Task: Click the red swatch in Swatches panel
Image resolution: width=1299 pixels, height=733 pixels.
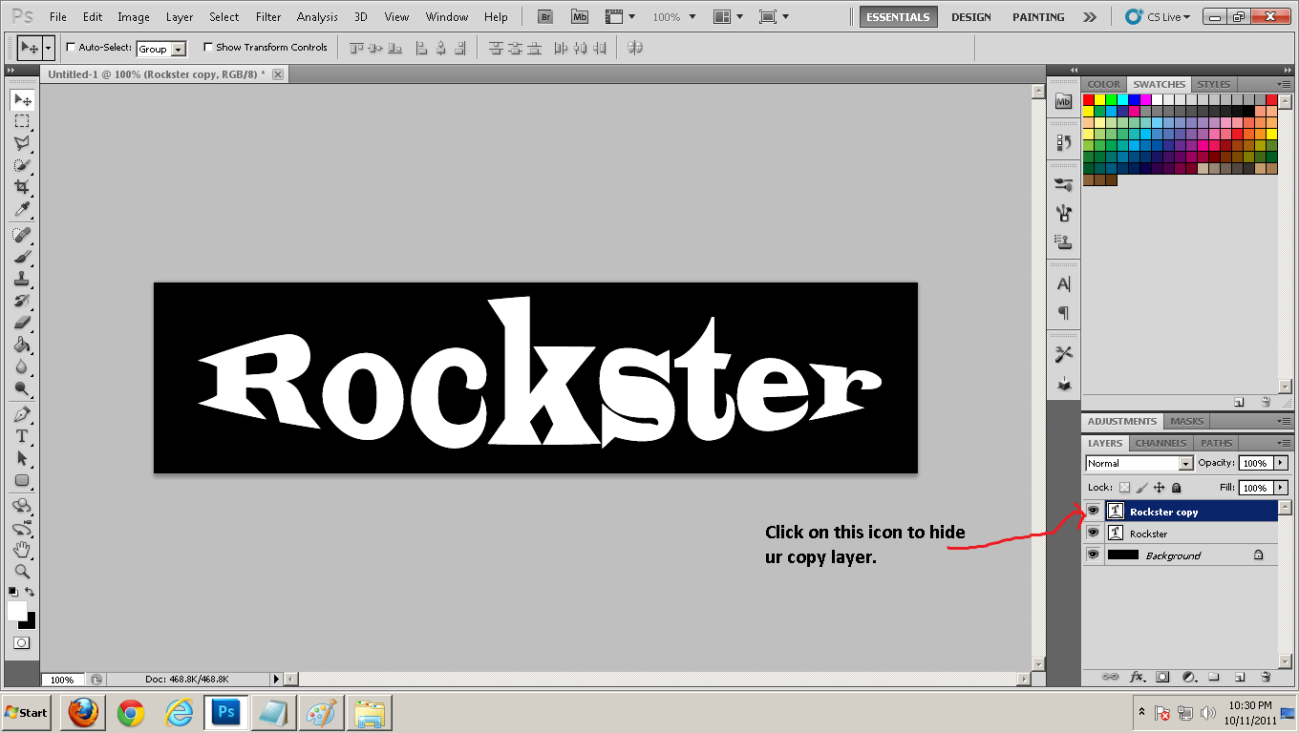Action: coord(1089,99)
